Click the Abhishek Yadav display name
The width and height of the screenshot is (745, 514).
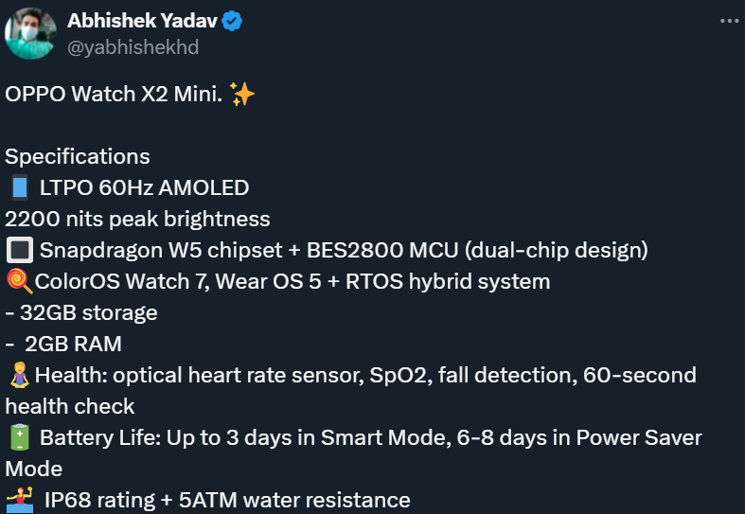point(143,21)
